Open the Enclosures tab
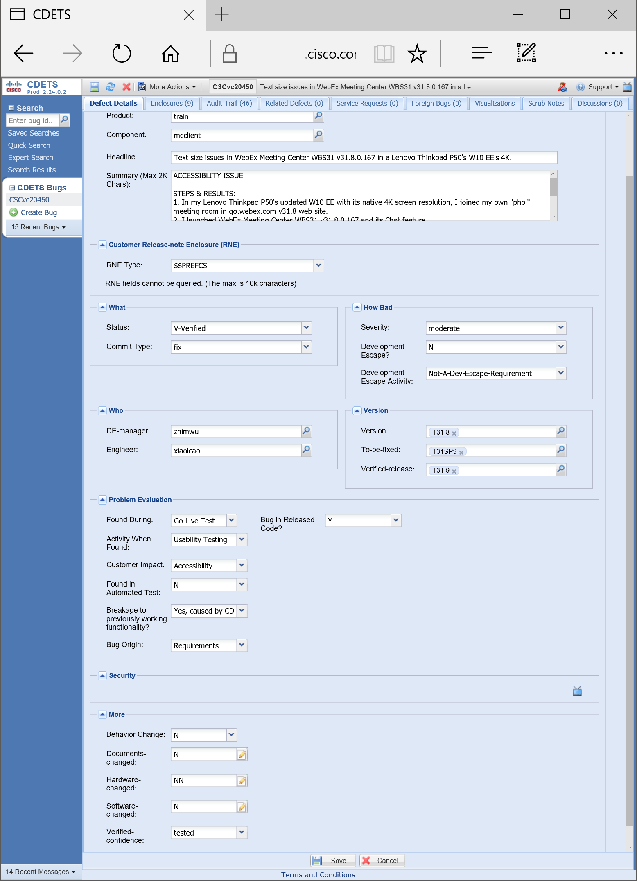Screen dimensions: 637x881 (x=172, y=104)
